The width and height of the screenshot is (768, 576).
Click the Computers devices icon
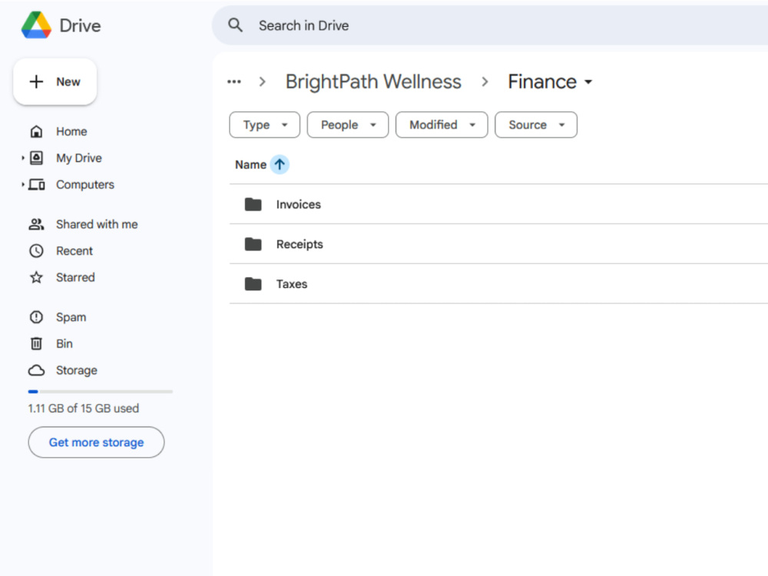[36, 184]
